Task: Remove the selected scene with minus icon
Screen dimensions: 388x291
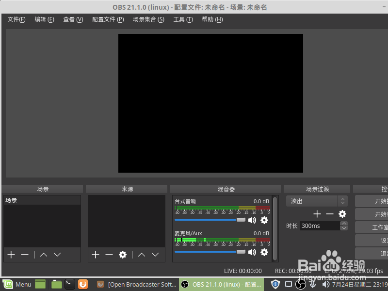Action: point(25,254)
